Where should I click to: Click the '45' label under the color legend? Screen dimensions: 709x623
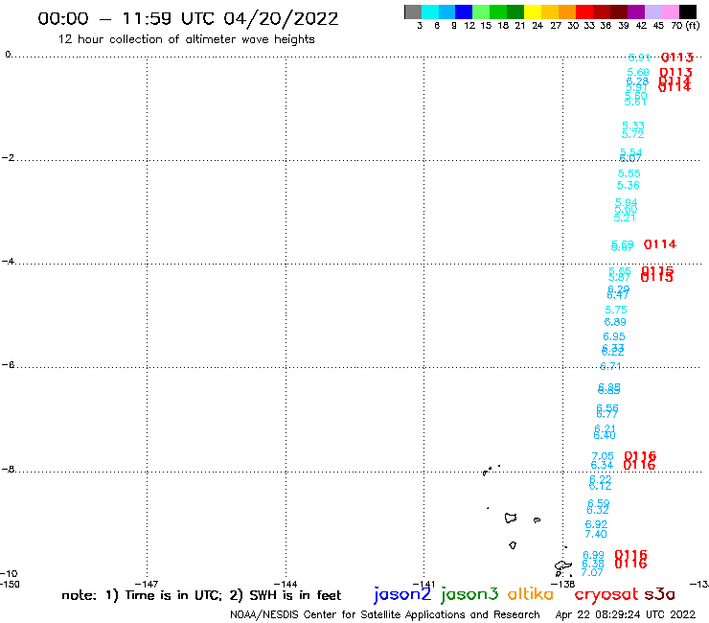pos(658,25)
